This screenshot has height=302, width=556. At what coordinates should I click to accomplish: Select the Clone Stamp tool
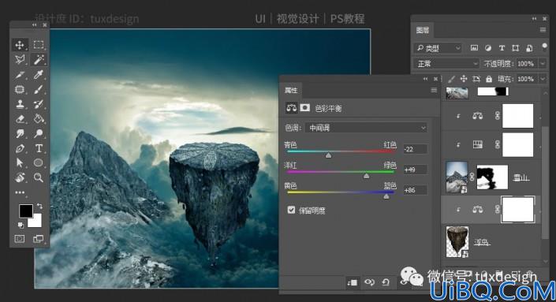(x=20, y=104)
